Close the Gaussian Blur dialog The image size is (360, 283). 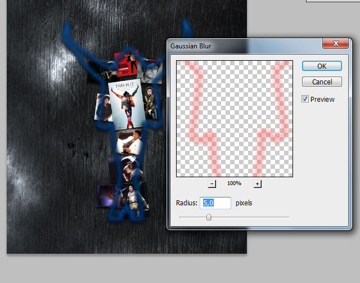(336, 43)
